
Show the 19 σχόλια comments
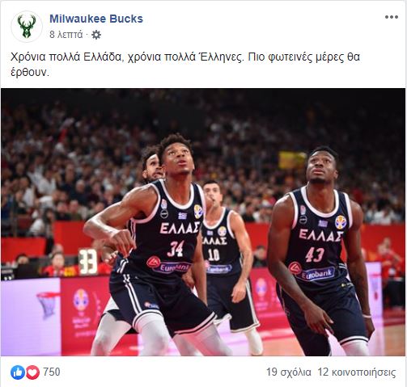click(289, 372)
